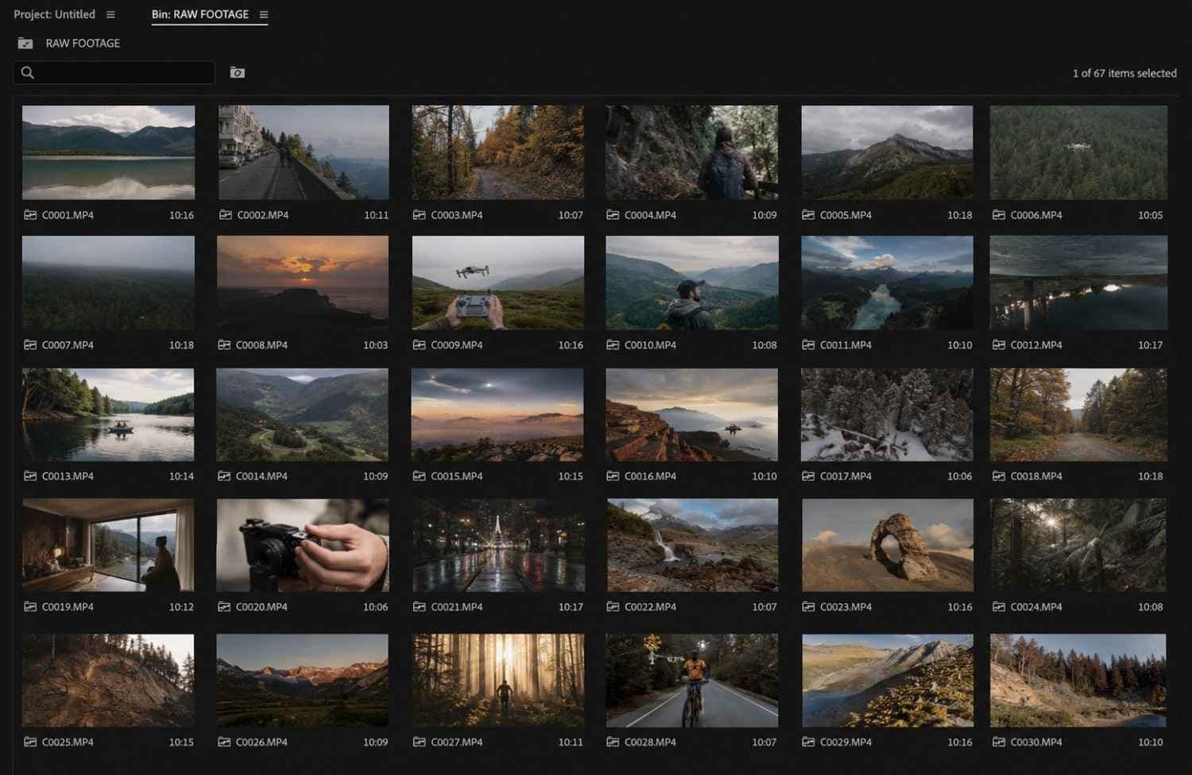Select the C0024.MP4 forest sunburst thumbnail

pyautogui.click(x=1078, y=545)
